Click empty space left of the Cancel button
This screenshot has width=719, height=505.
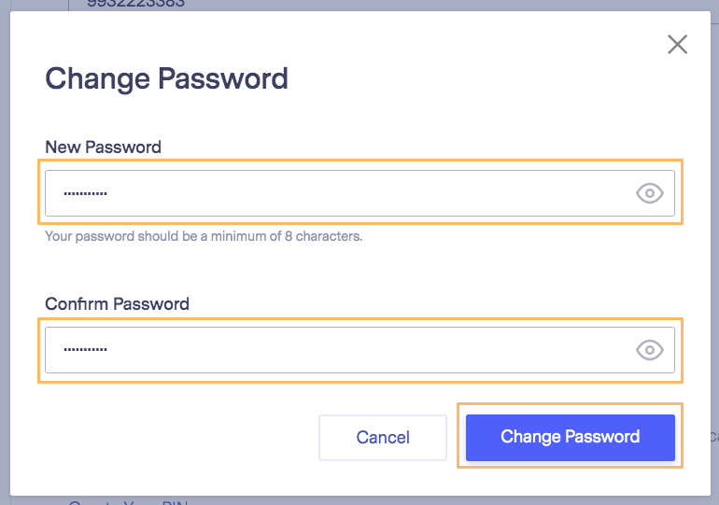click(179, 438)
